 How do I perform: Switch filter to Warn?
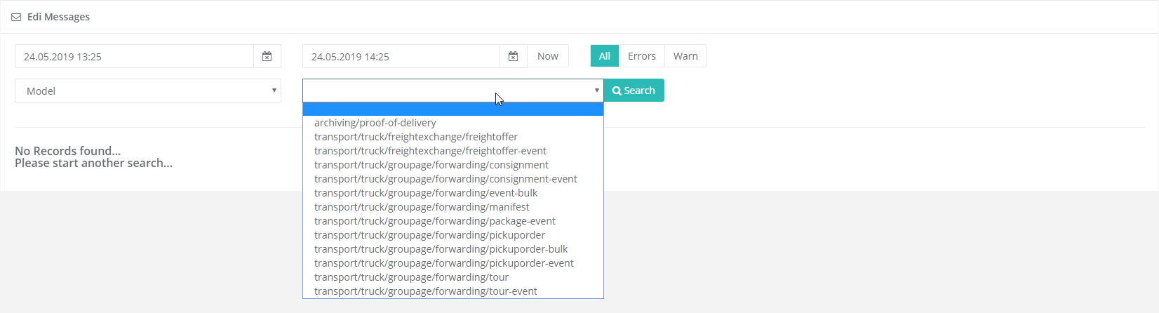(x=685, y=56)
